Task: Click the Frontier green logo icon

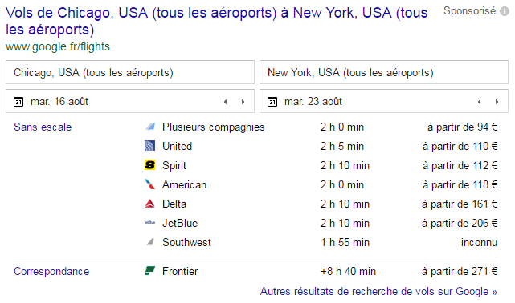Action: coord(149,271)
